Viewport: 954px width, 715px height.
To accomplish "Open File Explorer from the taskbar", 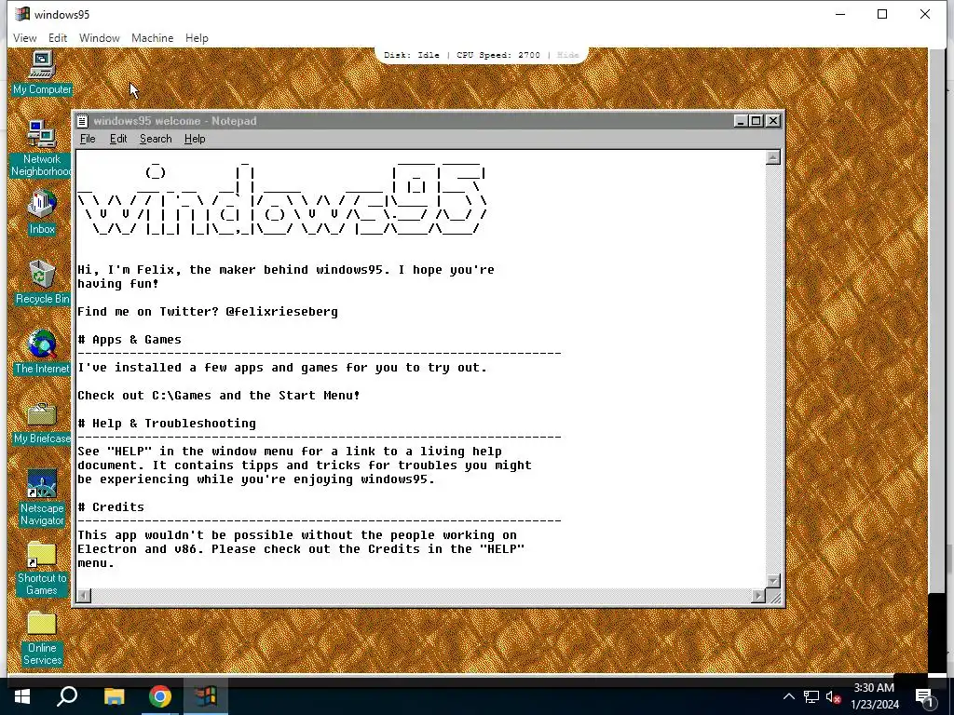I will pyautogui.click(x=114, y=696).
